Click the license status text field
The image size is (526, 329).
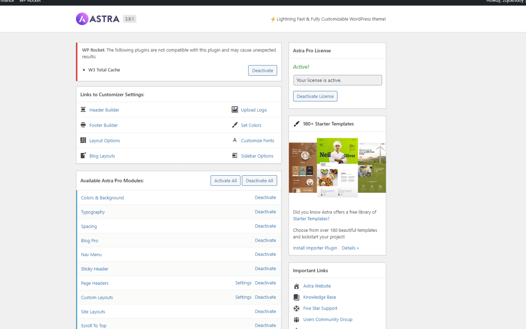tap(337, 80)
